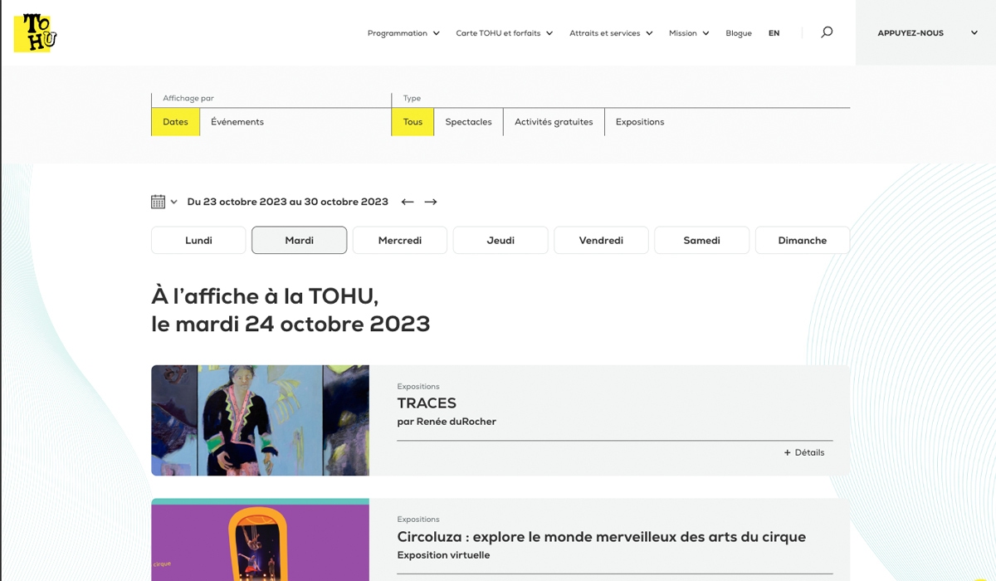Expand chevron beside the calendar icon
996x581 pixels.
tap(173, 202)
